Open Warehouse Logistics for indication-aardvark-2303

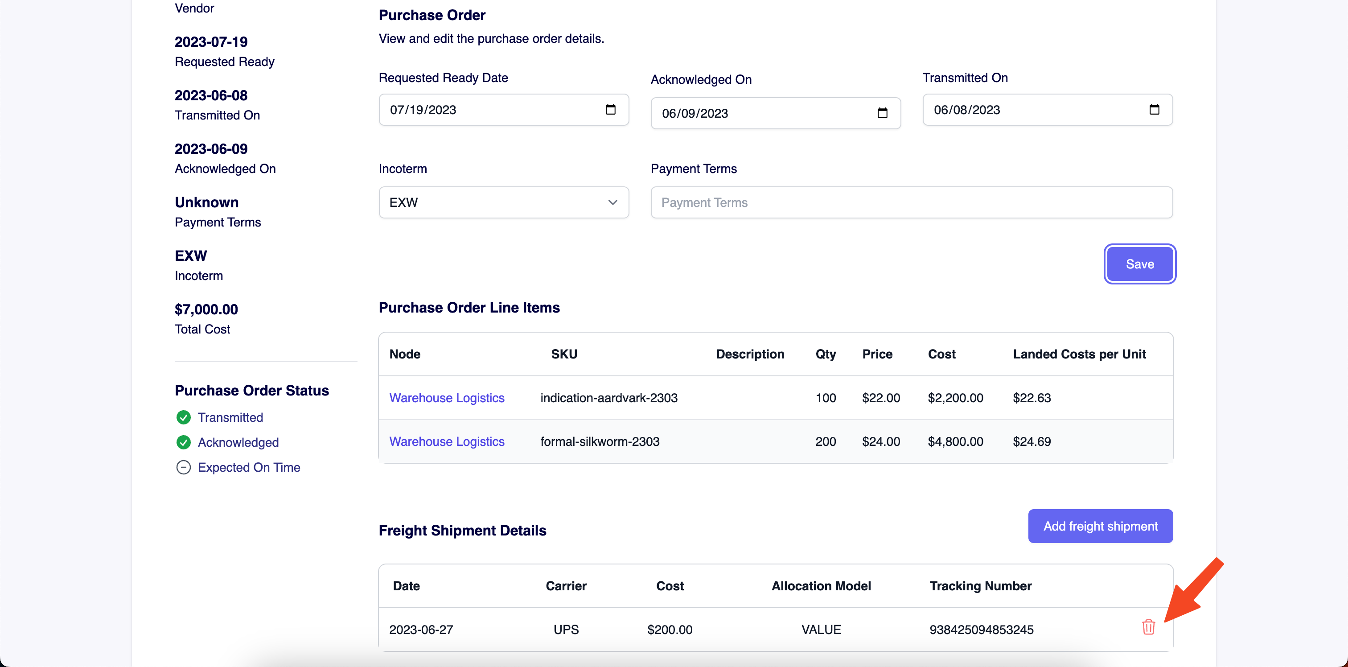point(446,397)
